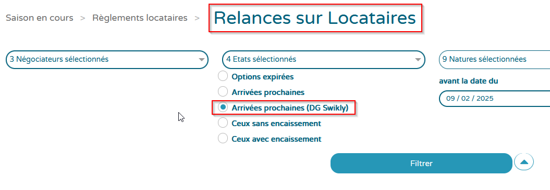550x190 pixels.
Task: Collapse the filter panel with the up-arrow icon
Action: [x=524, y=162]
